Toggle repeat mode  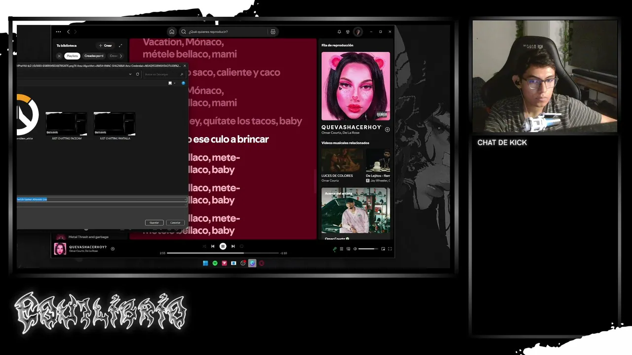[241, 246]
